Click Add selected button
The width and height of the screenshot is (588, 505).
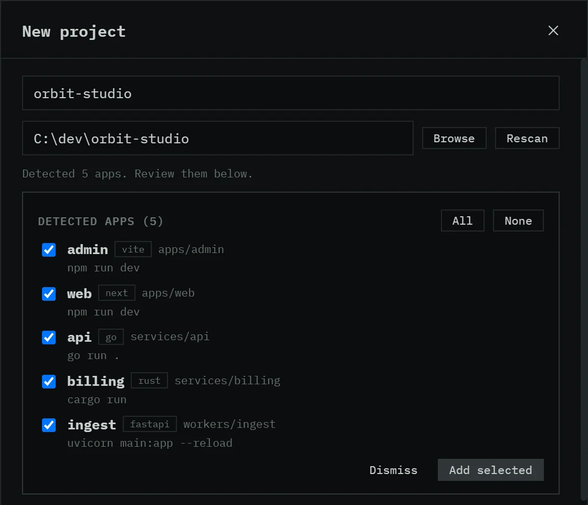(490, 470)
